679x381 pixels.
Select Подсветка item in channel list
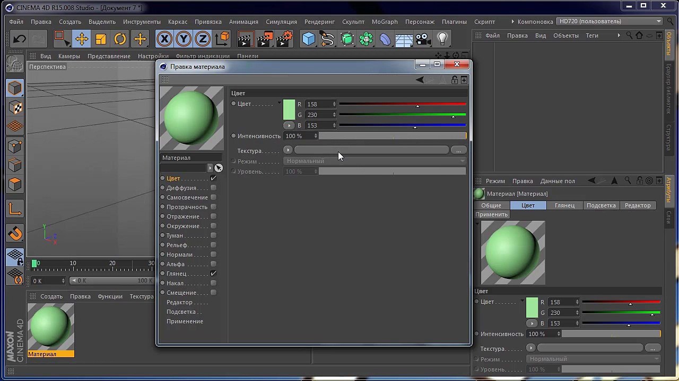click(181, 312)
